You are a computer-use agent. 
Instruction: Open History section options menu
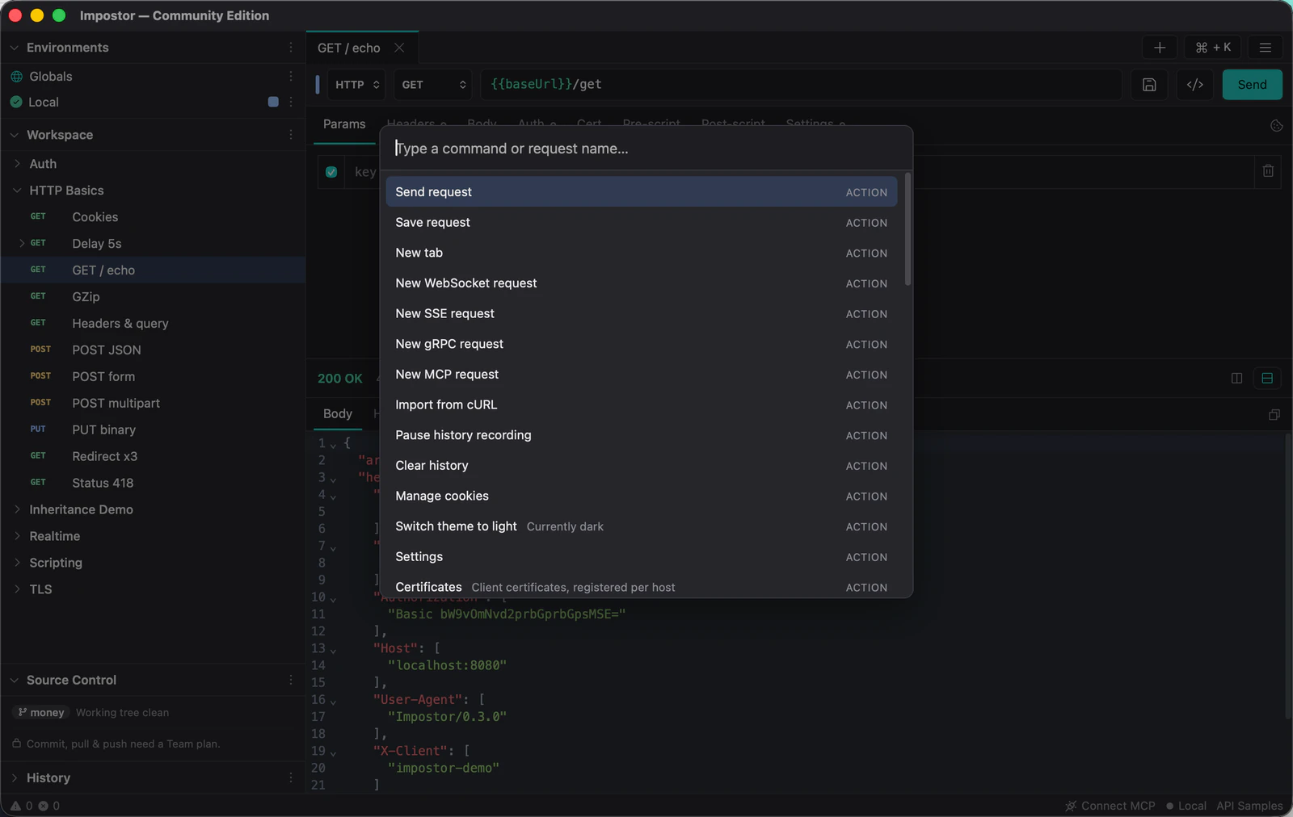pyautogui.click(x=291, y=777)
